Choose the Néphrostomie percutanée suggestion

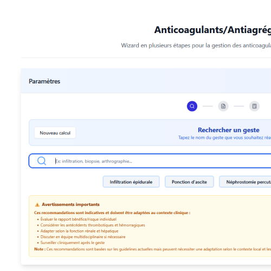(245, 182)
